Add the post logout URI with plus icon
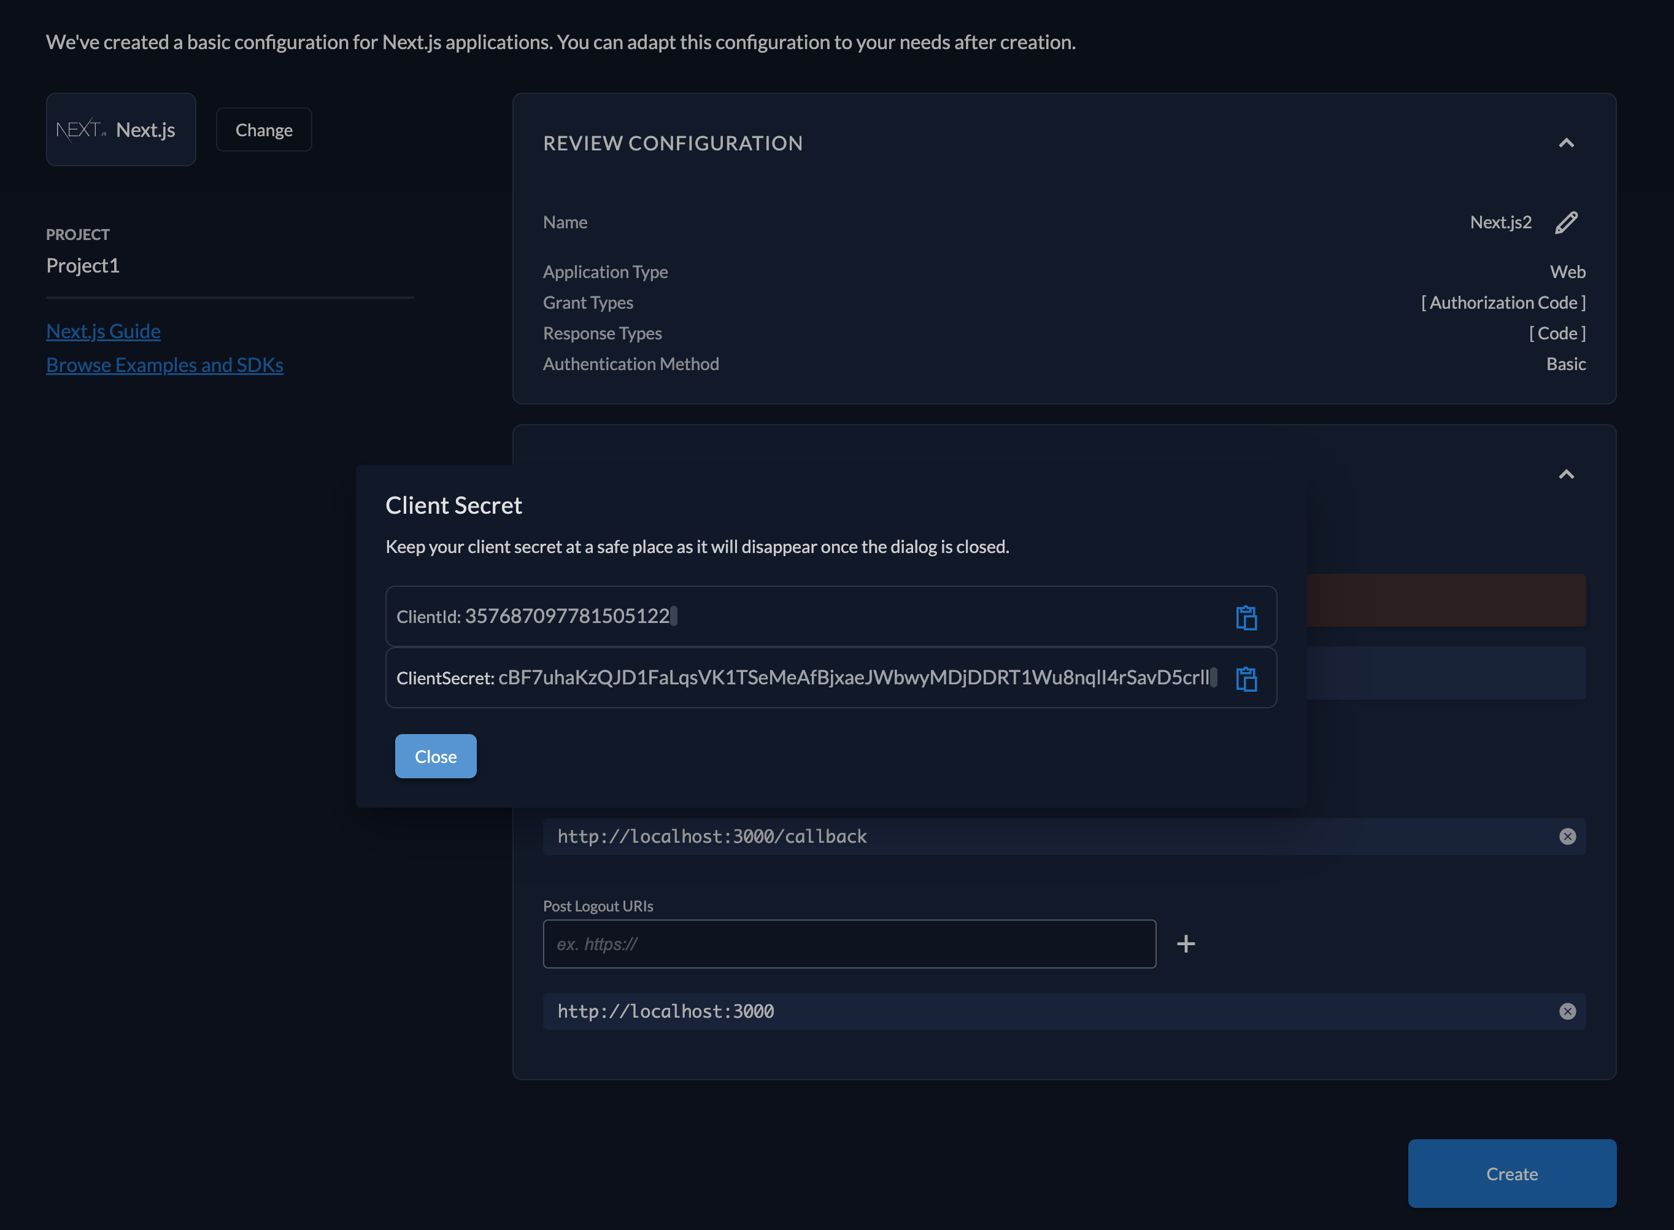The image size is (1674, 1230). point(1186,944)
